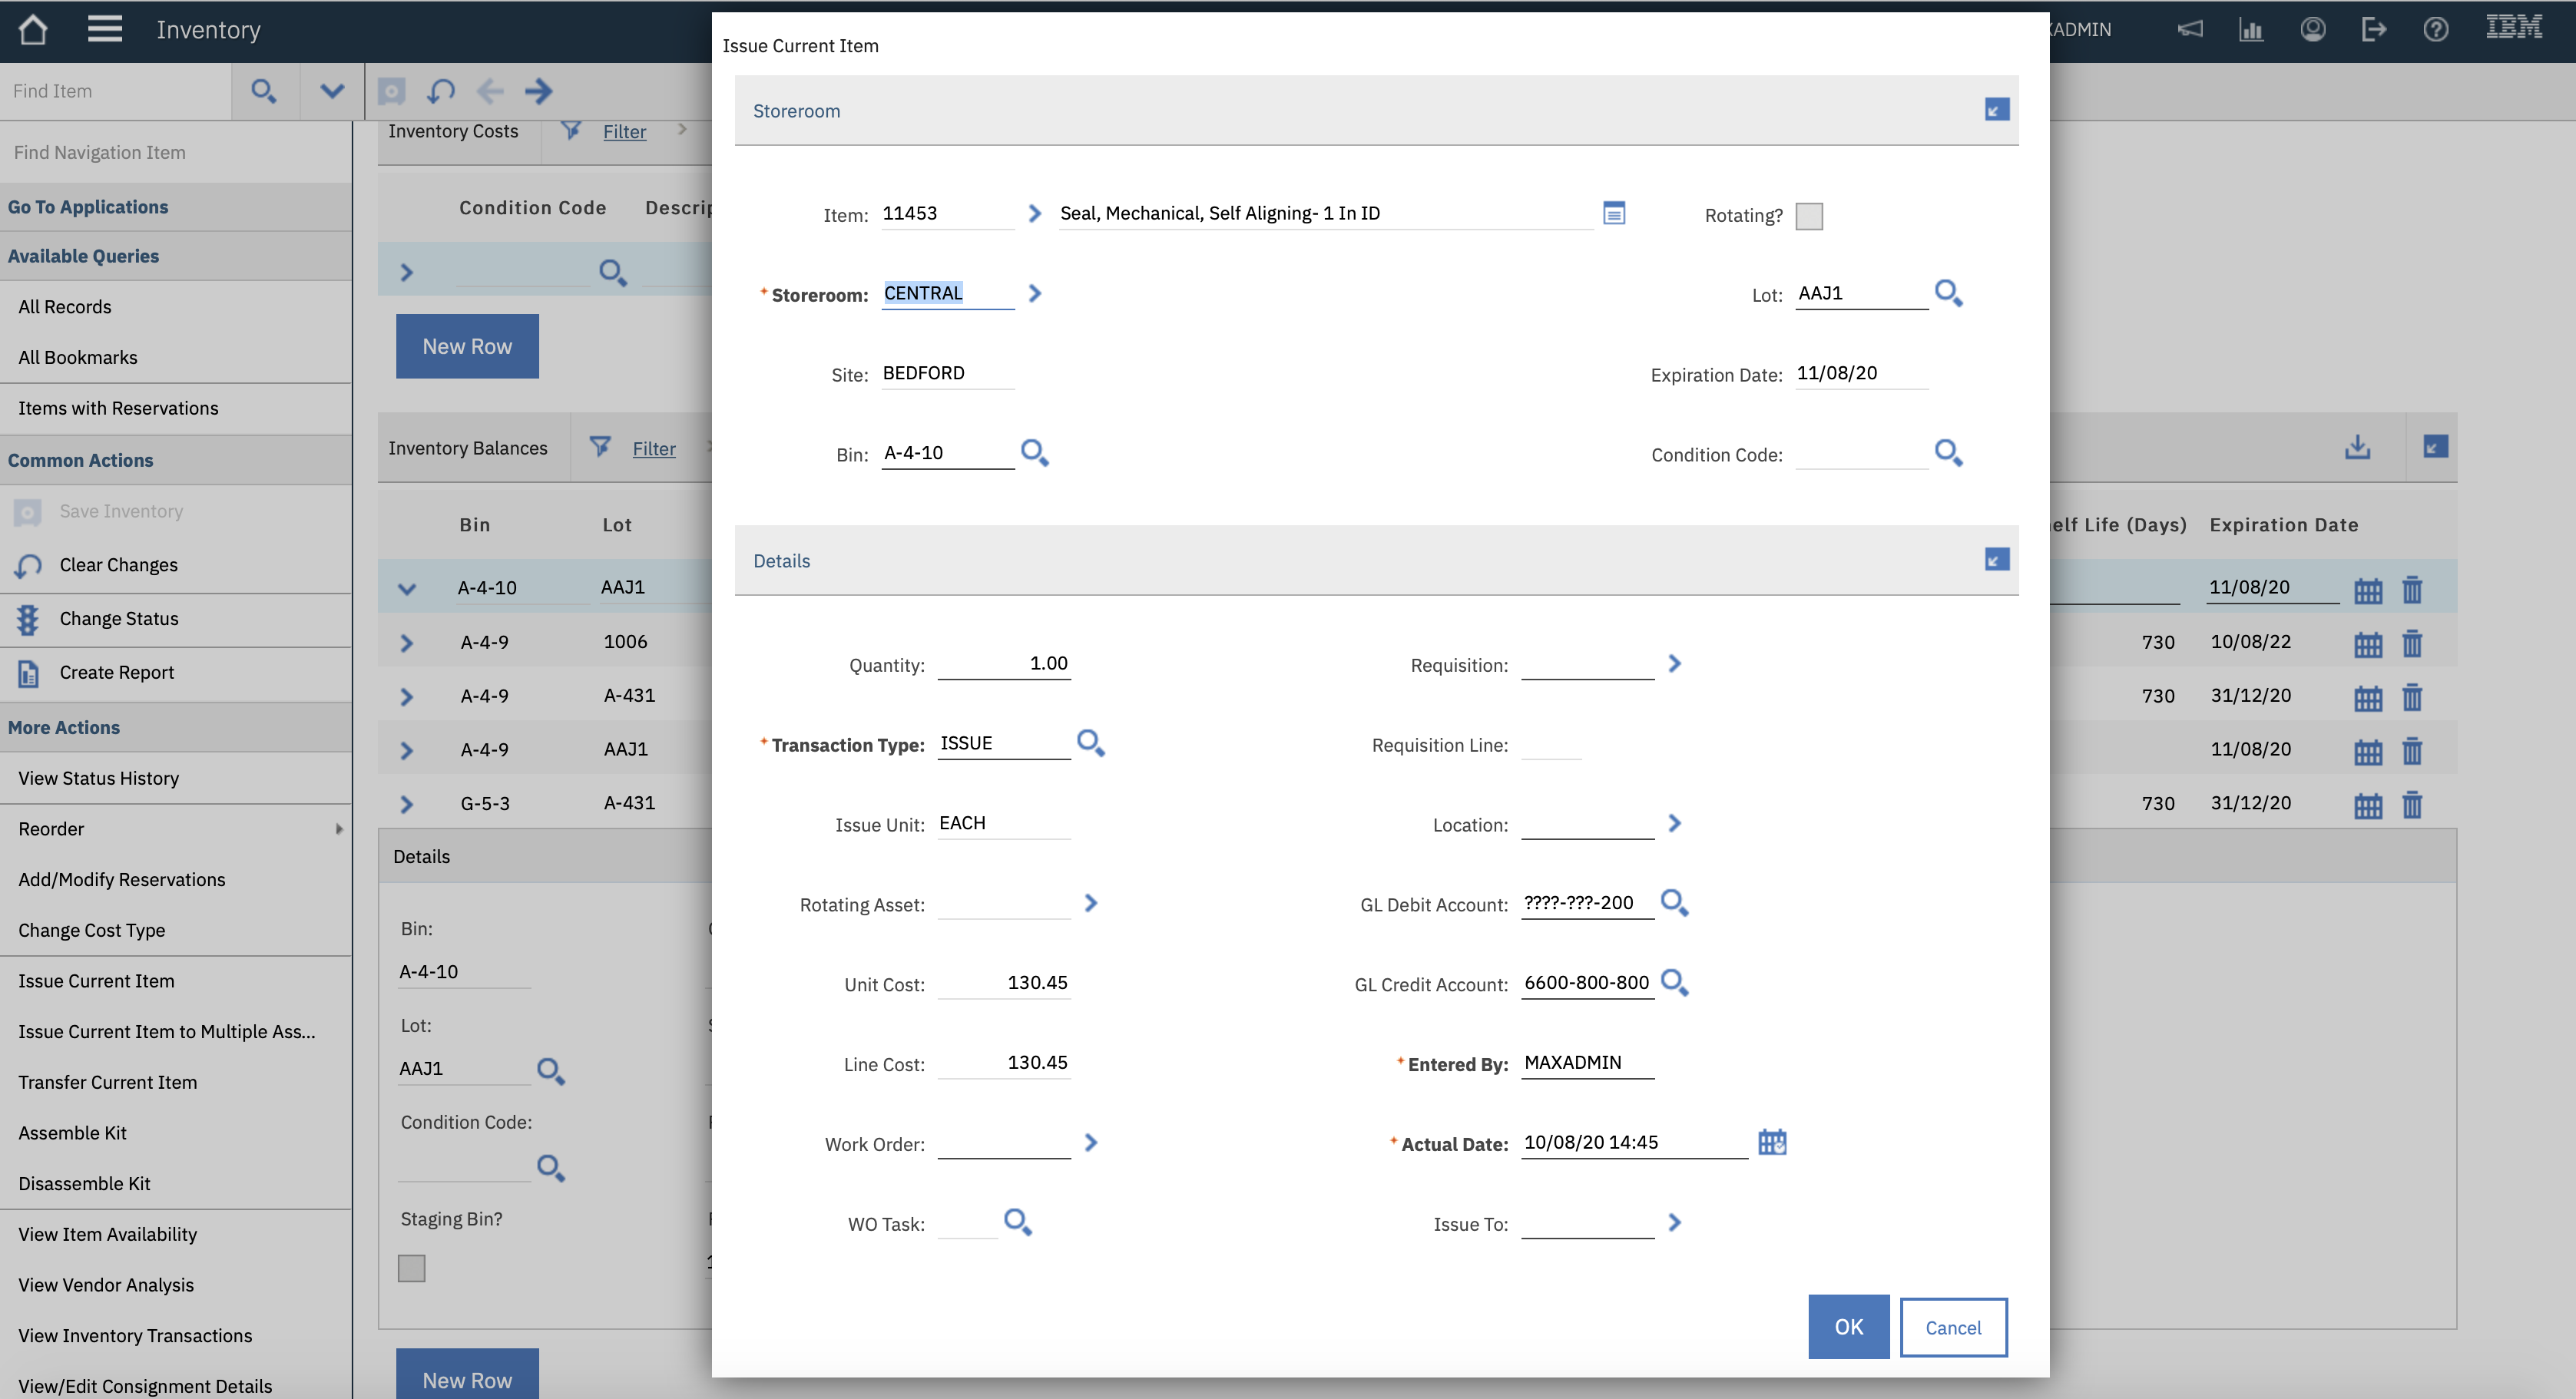
Task: Click the Home icon in header
Action: [33, 29]
